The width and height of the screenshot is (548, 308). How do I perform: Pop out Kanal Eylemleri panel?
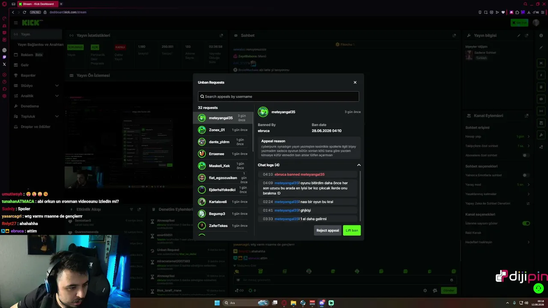tap(527, 116)
